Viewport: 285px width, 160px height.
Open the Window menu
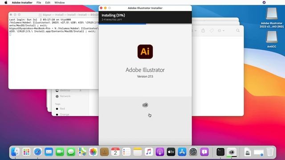pyautogui.click(x=59, y=3)
